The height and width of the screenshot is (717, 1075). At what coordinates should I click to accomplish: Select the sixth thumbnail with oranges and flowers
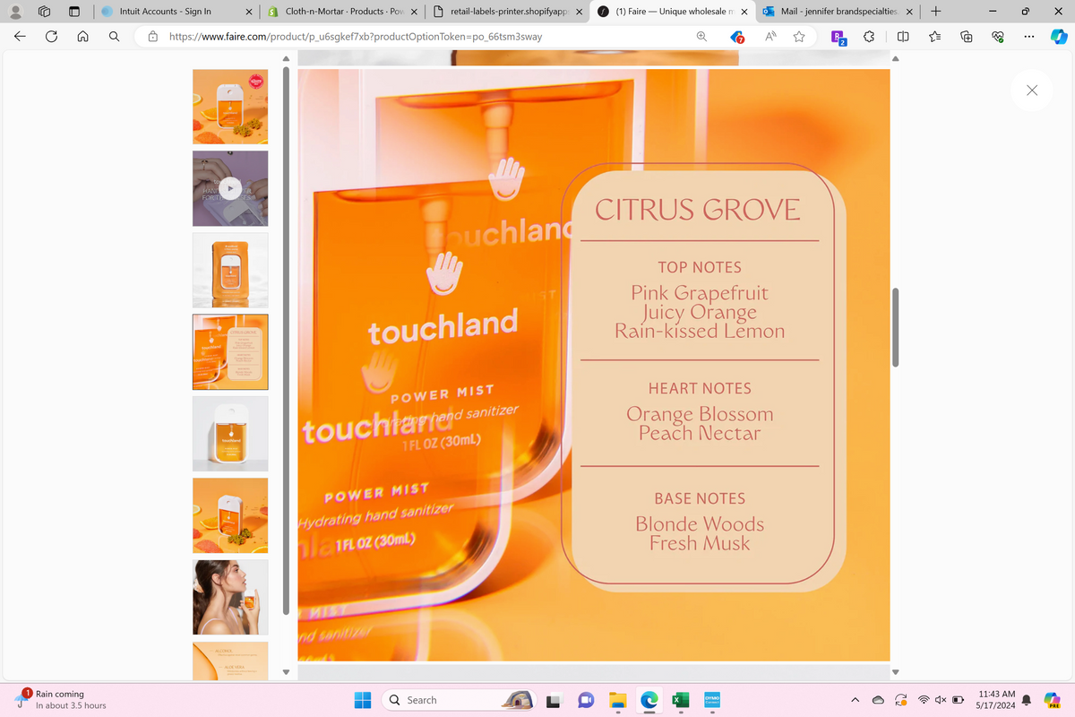[230, 515]
